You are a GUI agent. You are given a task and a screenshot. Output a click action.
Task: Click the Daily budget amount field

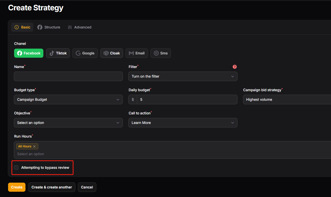pos(187,100)
